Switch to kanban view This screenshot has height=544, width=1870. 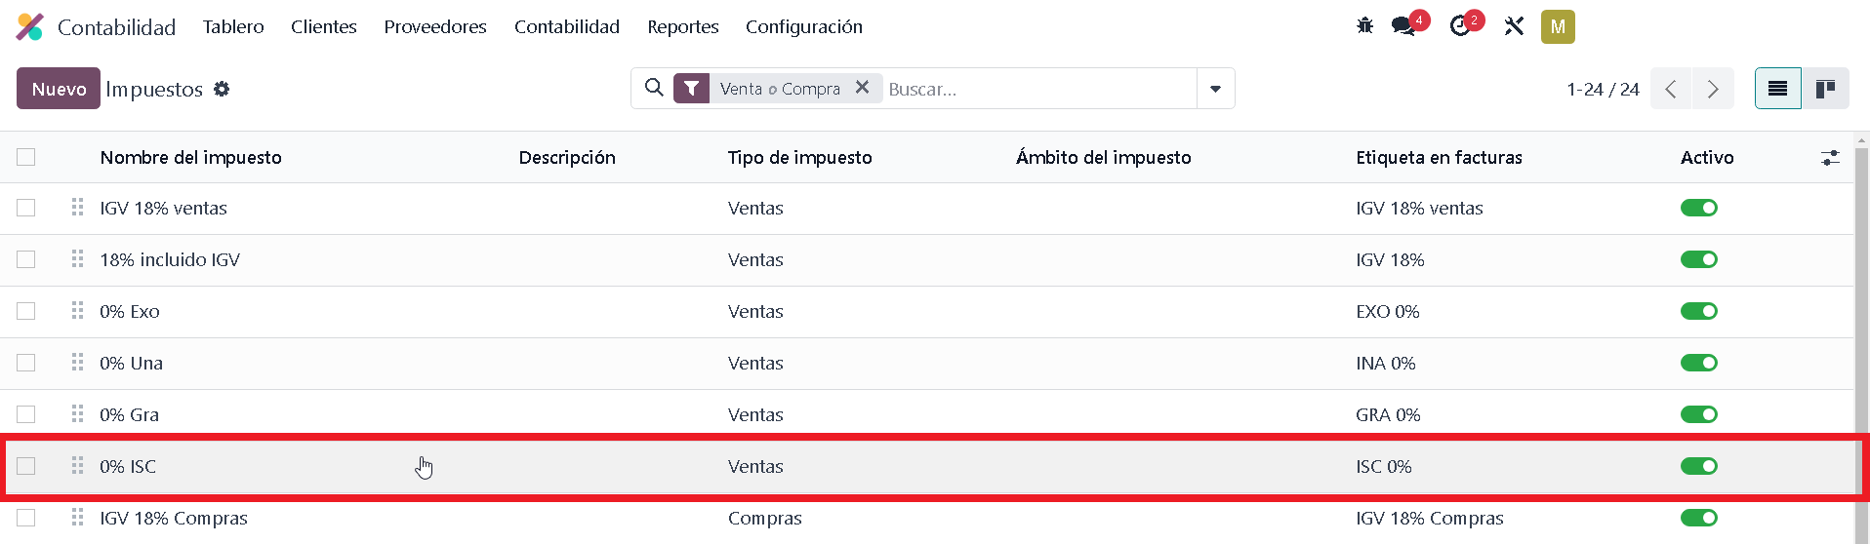point(1825,89)
